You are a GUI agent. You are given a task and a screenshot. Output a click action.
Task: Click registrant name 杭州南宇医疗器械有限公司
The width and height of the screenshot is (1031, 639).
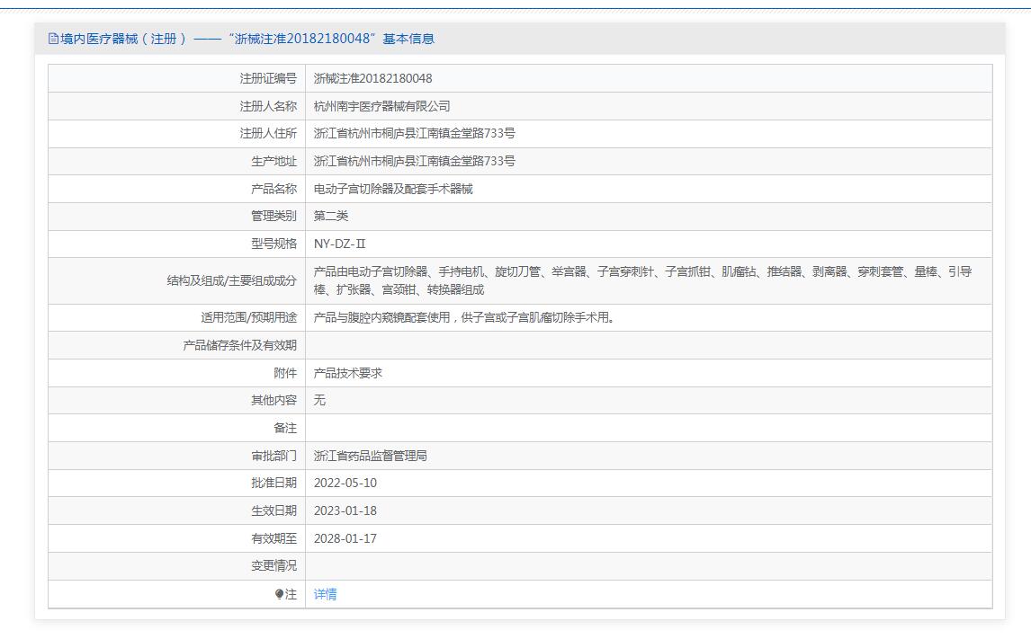click(x=381, y=106)
